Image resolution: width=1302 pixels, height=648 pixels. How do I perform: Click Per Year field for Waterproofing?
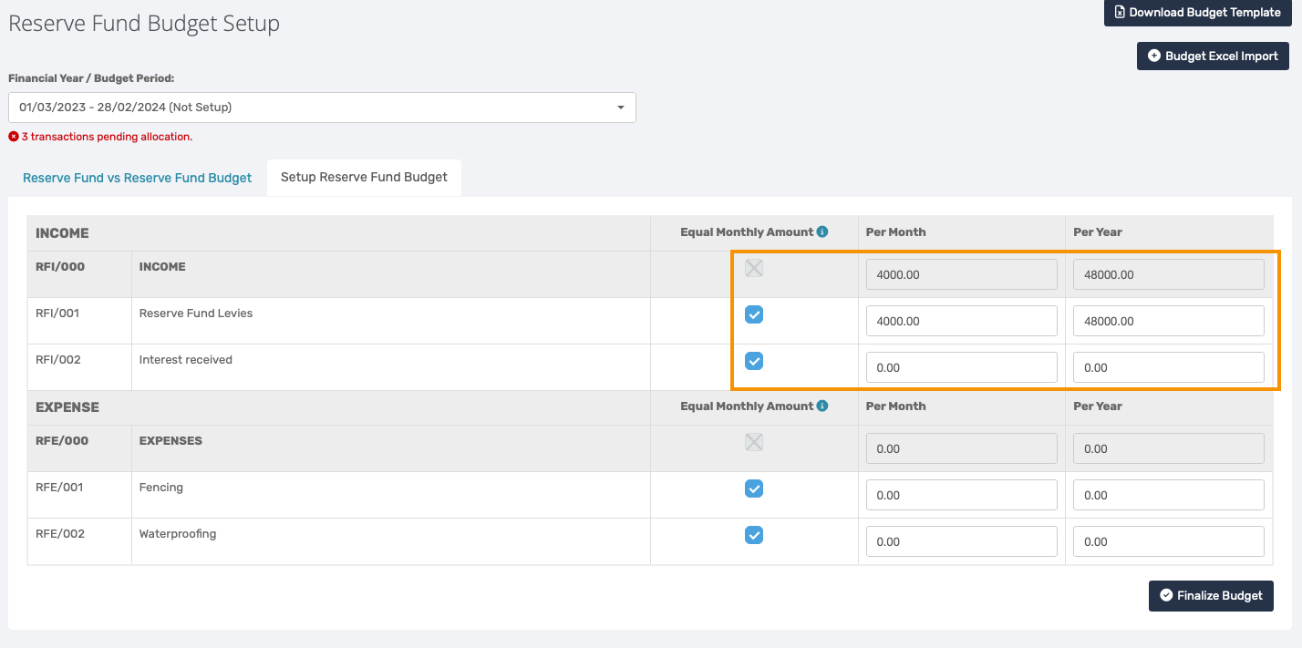(x=1169, y=541)
